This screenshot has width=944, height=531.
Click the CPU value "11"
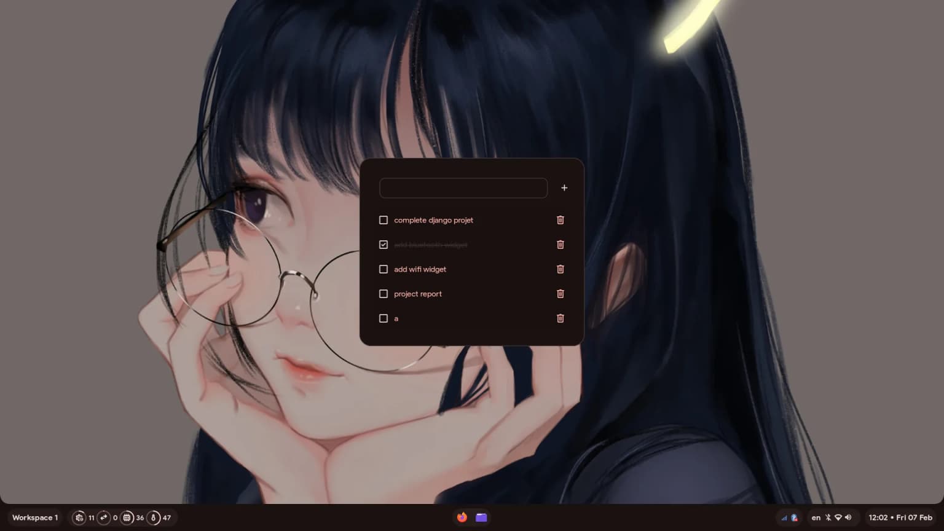(92, 517)
